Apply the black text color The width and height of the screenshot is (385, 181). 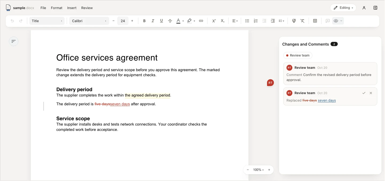click(x=178, y=21)
